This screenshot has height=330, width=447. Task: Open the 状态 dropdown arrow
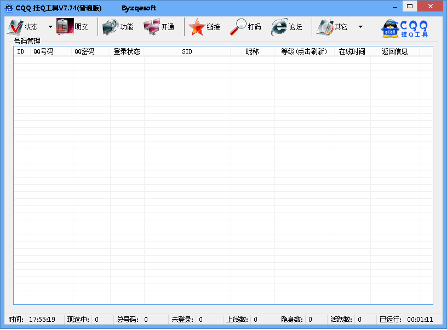(50, 27)
